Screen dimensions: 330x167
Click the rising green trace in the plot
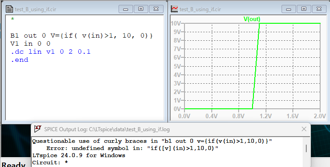point(256,66)
